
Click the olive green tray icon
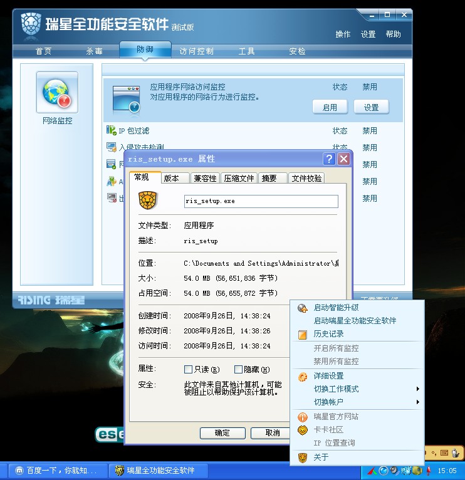click(417, 470)
